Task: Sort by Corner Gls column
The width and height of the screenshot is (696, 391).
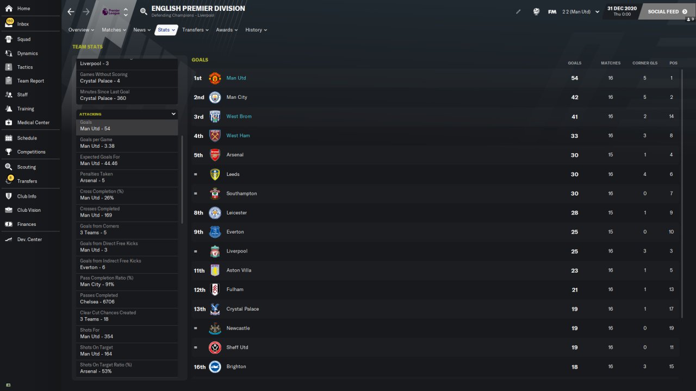Action: (x=645, y=63)
